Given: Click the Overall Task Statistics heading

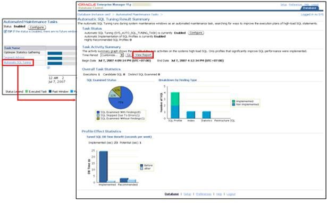Looking at the screenshot, I should point(102,69).
